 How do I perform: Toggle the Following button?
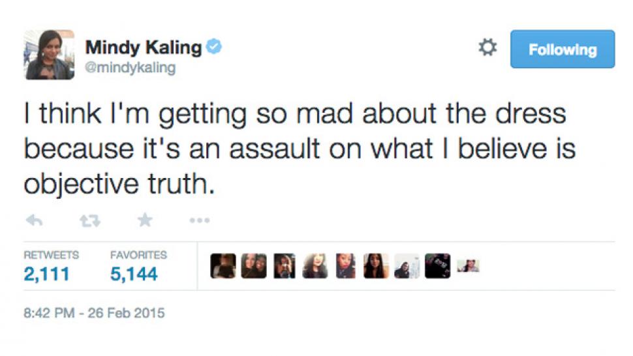point(562,49)
